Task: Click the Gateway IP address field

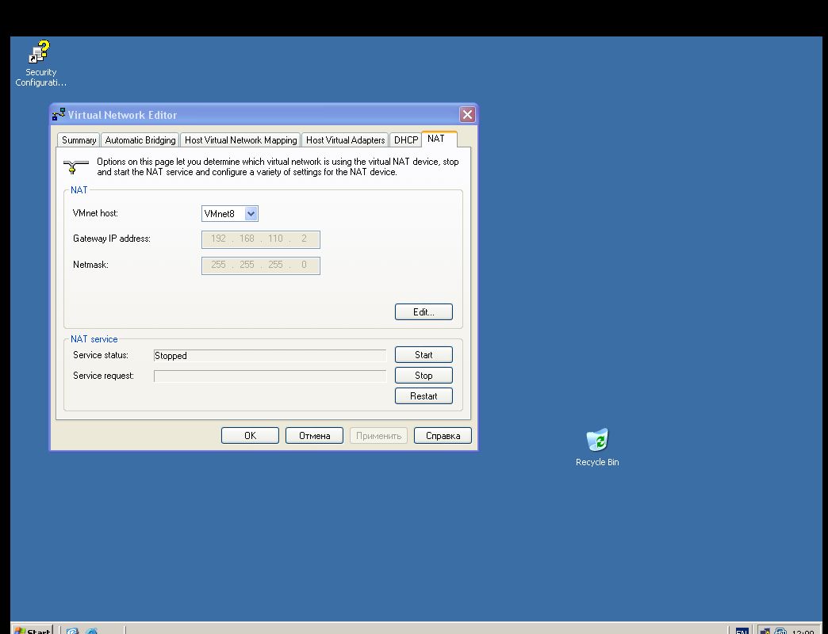Action: (x=261, y=239)
